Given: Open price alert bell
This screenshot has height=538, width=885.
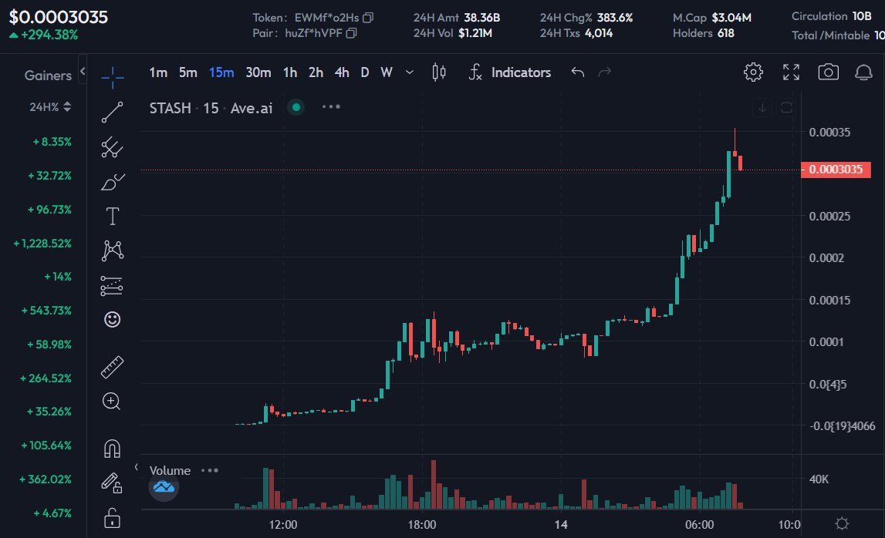Looking at the screenshot, I should 863,72.
